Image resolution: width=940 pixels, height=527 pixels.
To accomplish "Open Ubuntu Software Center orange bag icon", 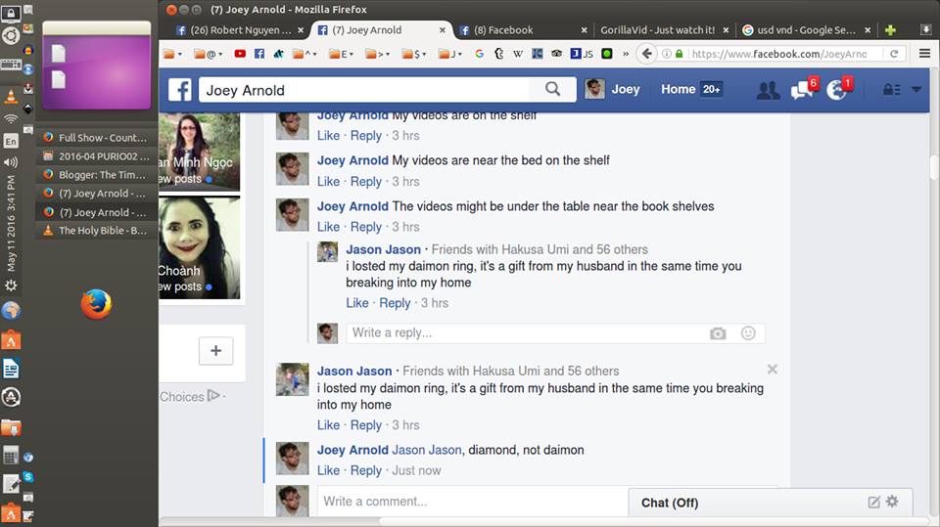I will [x=11, y=340].
